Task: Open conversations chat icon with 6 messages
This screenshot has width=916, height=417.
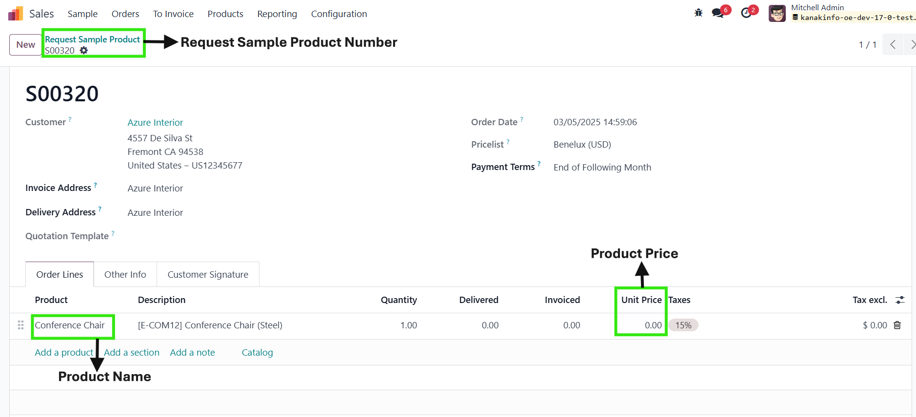Action: tap(718, 13)
